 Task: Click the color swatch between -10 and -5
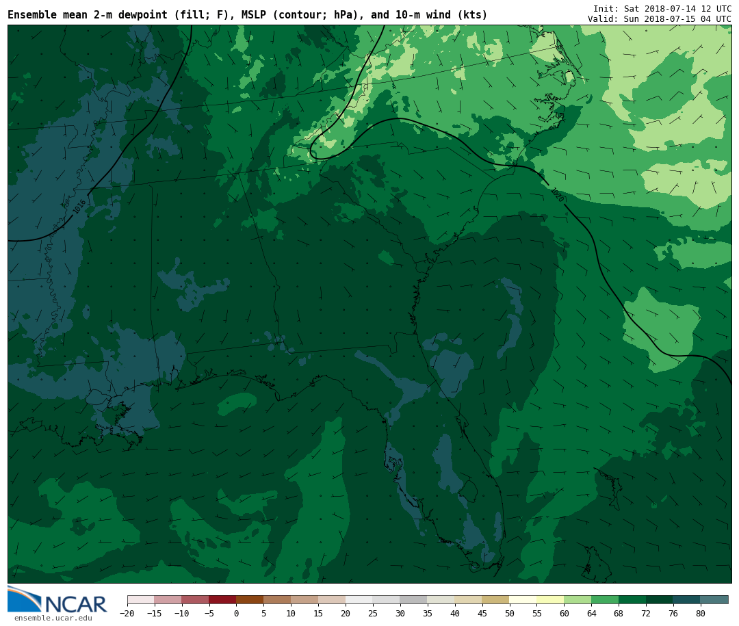click(x=195, y=599)
